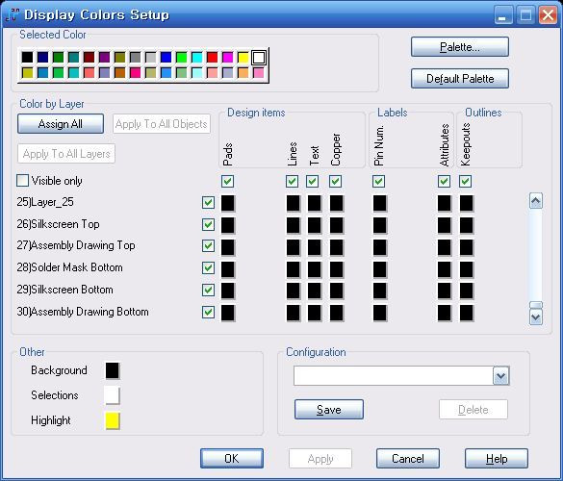Screen dimensions: 563x481
Task: Click inside the Configuration name field
Action: pos(394,376)
